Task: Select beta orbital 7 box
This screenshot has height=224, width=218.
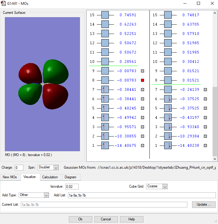Action: tap(168, 90)
